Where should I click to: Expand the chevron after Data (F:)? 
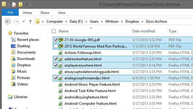87,21
